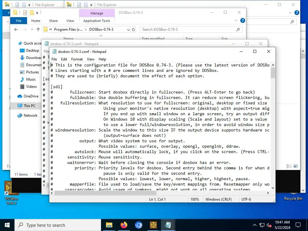
Task: Open the notification center icon
Action: click(x=298, y=225)
